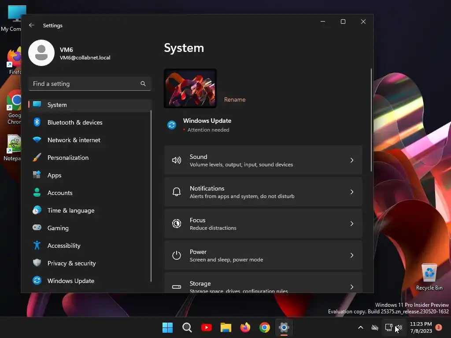Click the Accounts person icon

pyautogui.click(x=37, y=192)
